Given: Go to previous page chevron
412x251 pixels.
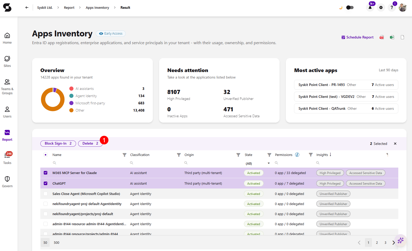Looking at the screenshot, I should pyautogui.click(x=359, y=242).
